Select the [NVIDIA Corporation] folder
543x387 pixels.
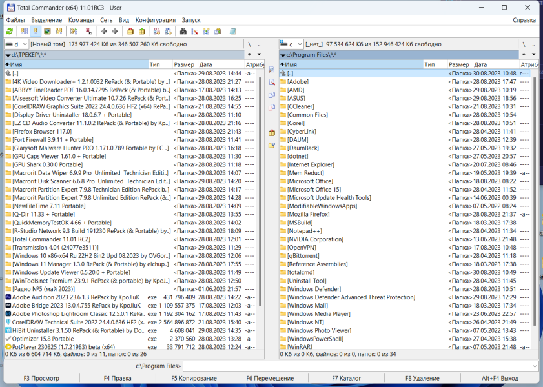(x=405, y=239)
